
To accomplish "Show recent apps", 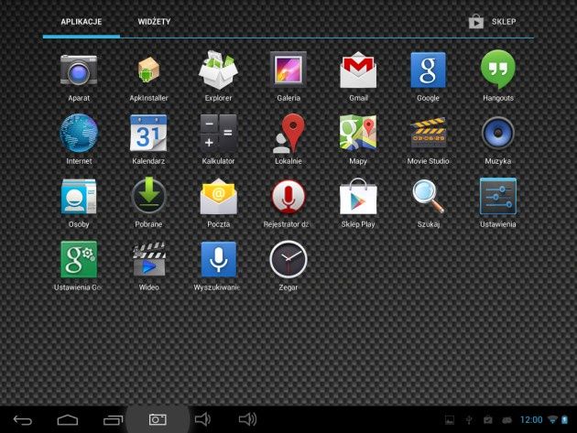I will pos(113,420).
